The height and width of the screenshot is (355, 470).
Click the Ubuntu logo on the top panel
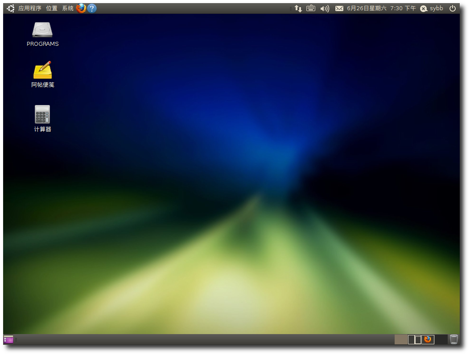(11, 8)
